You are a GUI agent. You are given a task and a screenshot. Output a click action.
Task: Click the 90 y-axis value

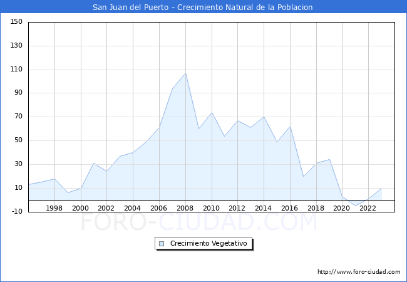pos(18,93)
